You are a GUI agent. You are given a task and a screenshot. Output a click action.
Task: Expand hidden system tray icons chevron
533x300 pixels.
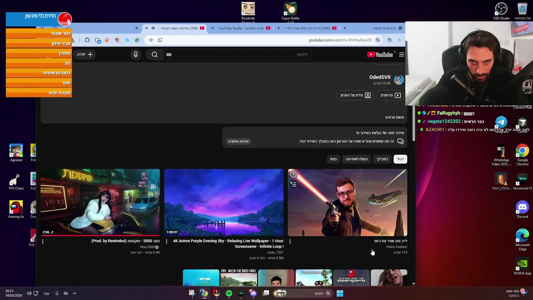pos(75,293)
